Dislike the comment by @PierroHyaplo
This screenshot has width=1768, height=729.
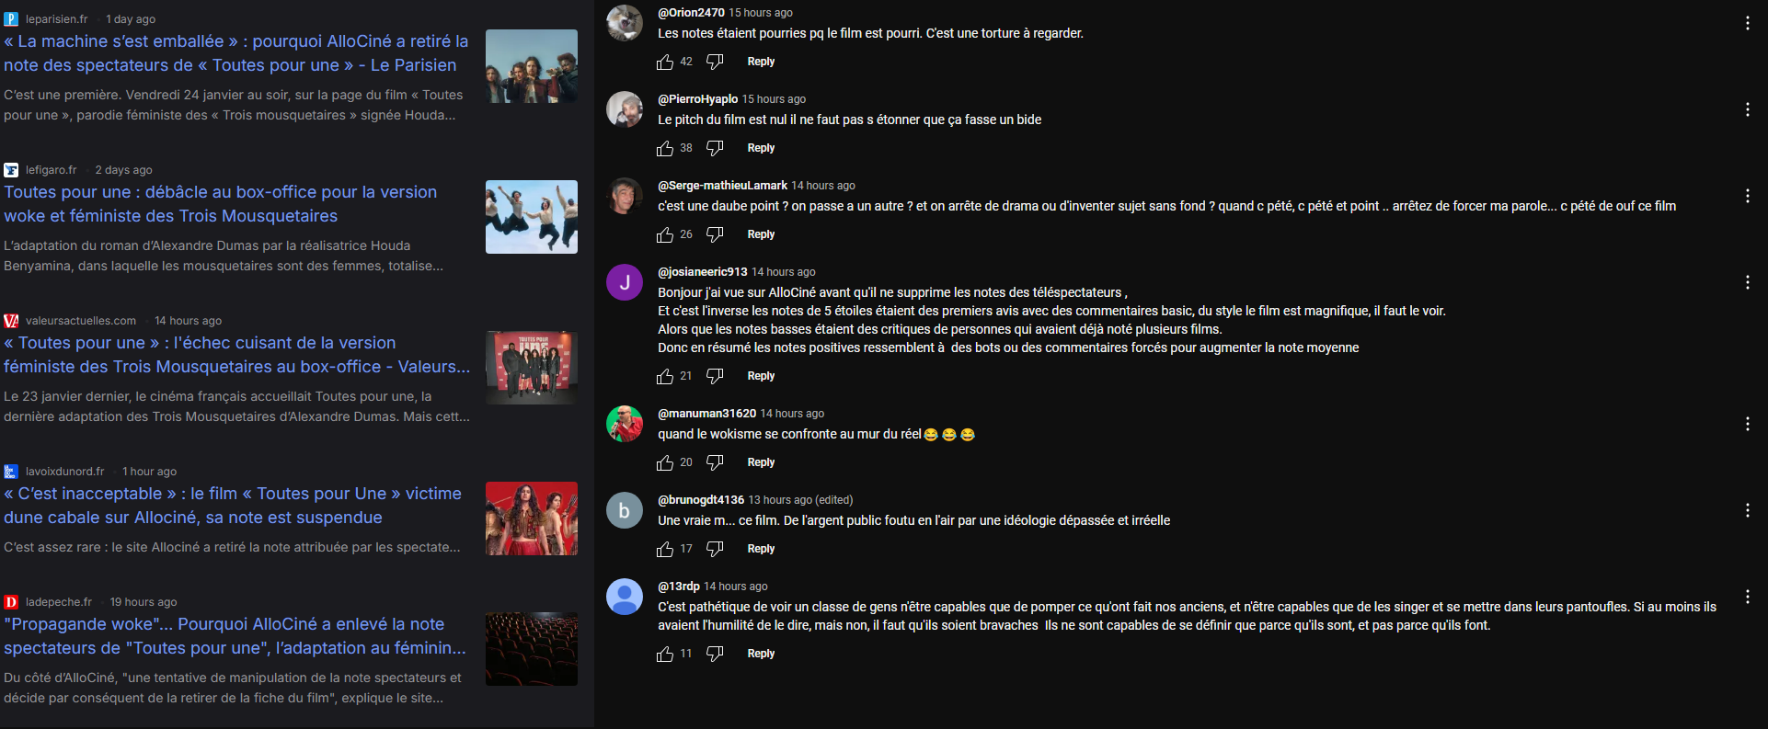[x=715, y=148]
